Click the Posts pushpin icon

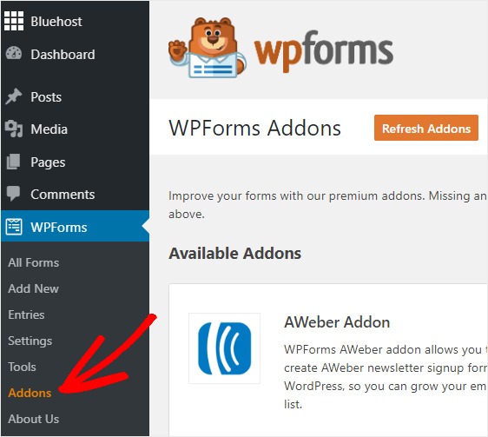14,96
